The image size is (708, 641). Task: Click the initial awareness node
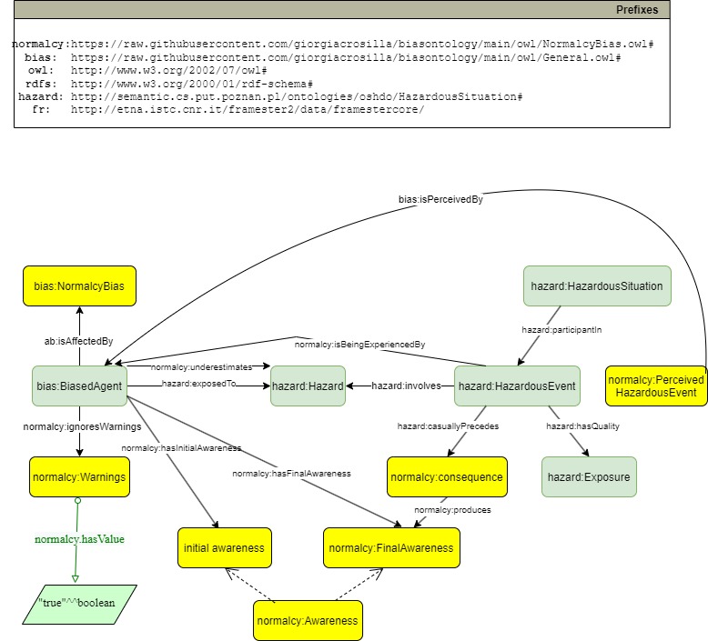pos(223,548)
